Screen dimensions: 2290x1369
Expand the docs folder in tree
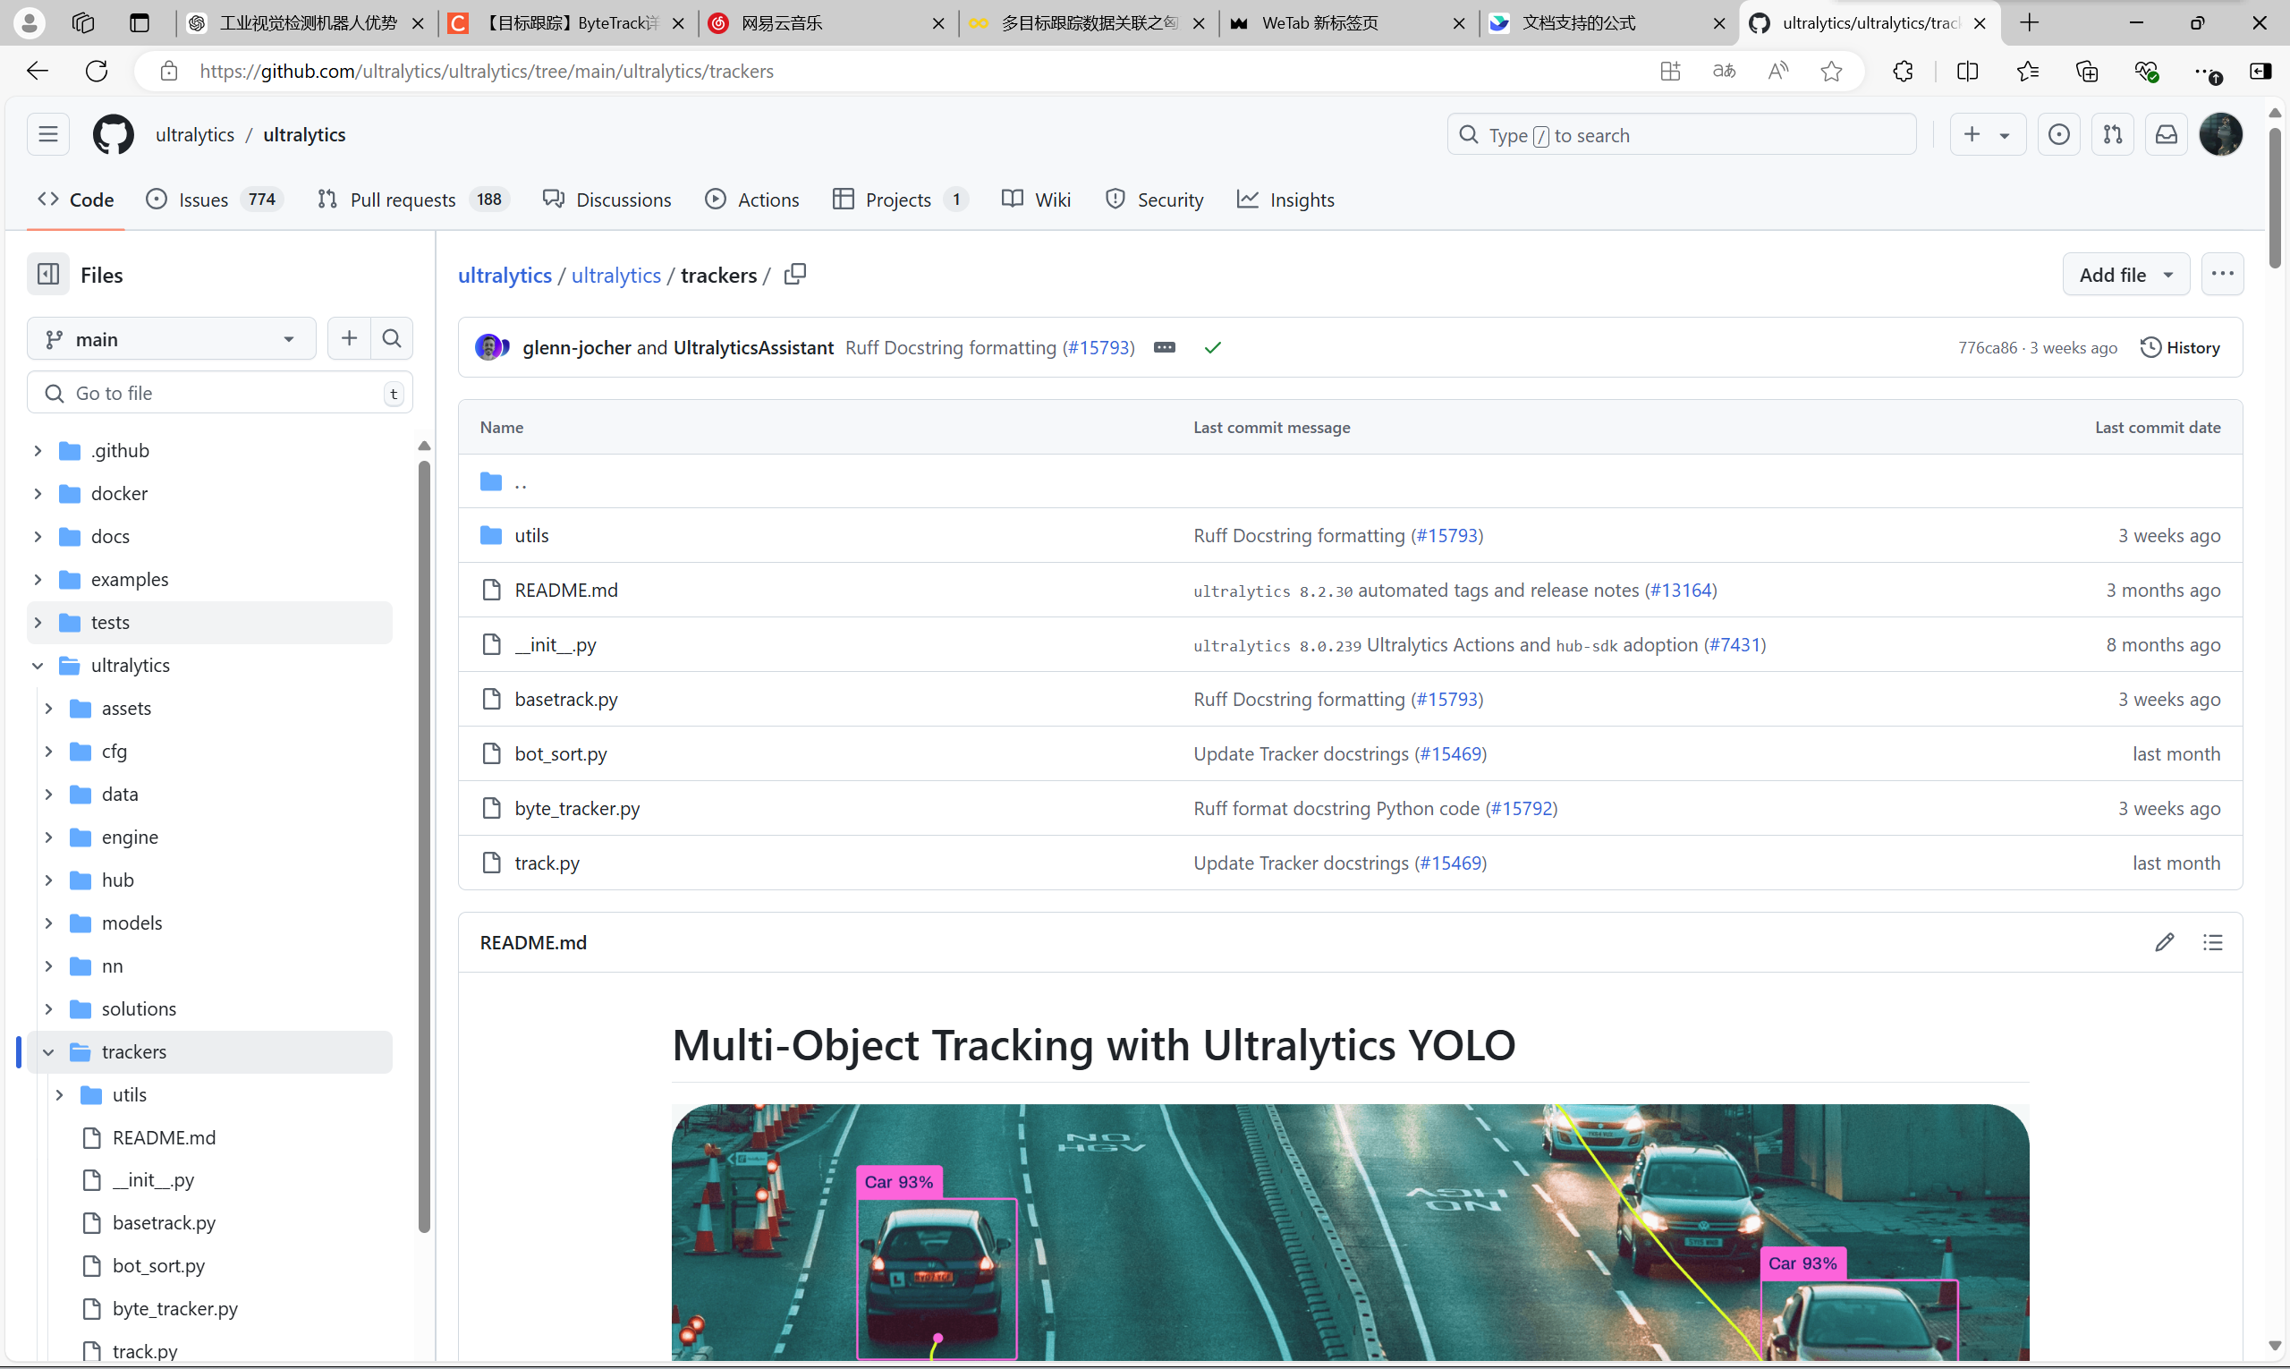click(x=38, y=536)
